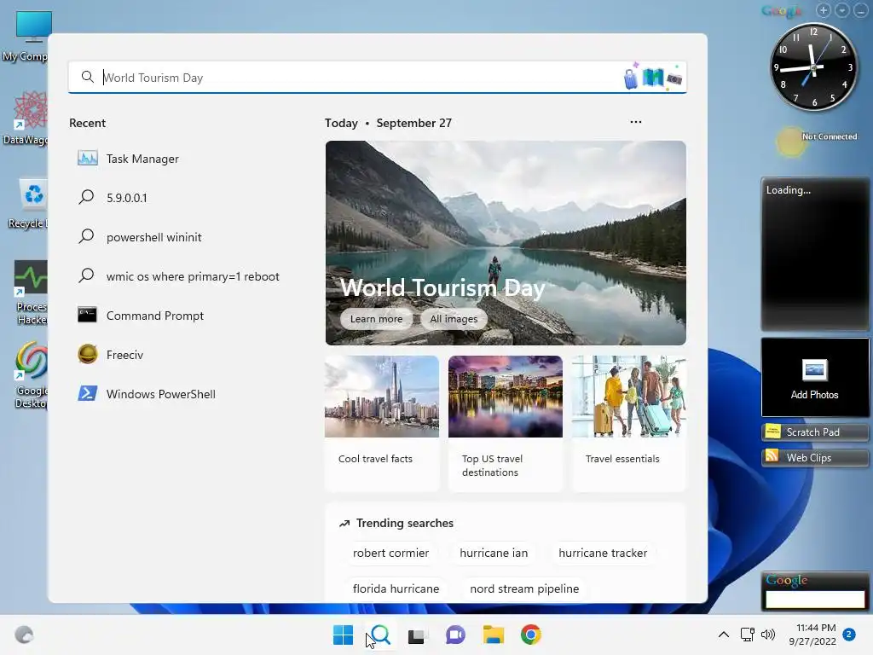Click the volume speaker tray icon
This screenshot has height=655, width=873.
(x=768, y=635)
